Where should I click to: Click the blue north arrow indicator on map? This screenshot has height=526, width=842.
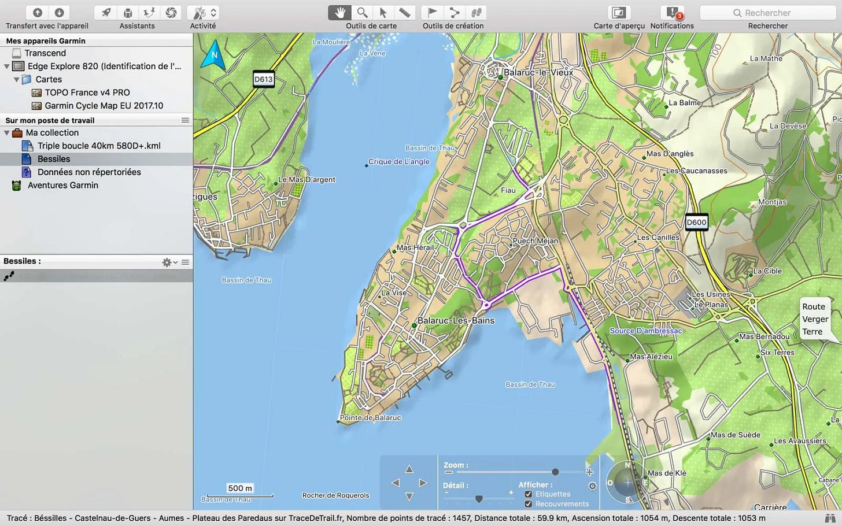213,55
